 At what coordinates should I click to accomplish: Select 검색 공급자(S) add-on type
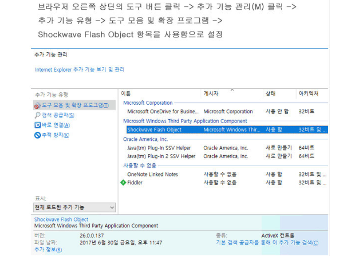(x=58, y=115)
